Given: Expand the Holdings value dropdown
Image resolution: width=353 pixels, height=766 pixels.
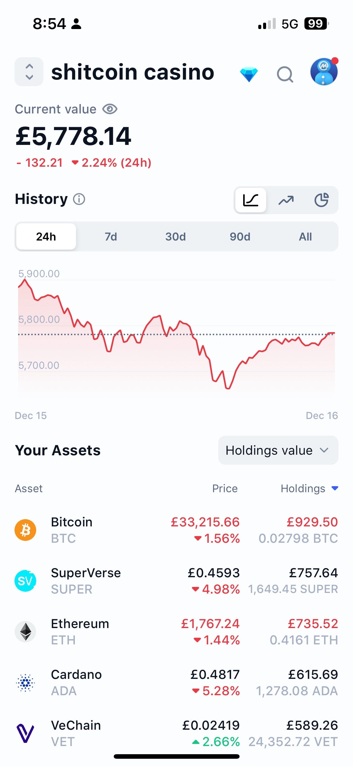Looking at the screenshot, I should [278, 450].
